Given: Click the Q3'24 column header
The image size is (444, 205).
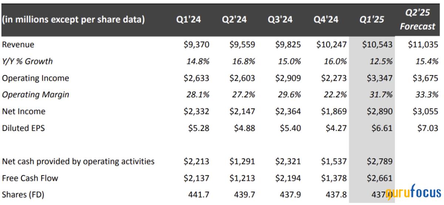Looking at the screenshot, I should point(280,20).
